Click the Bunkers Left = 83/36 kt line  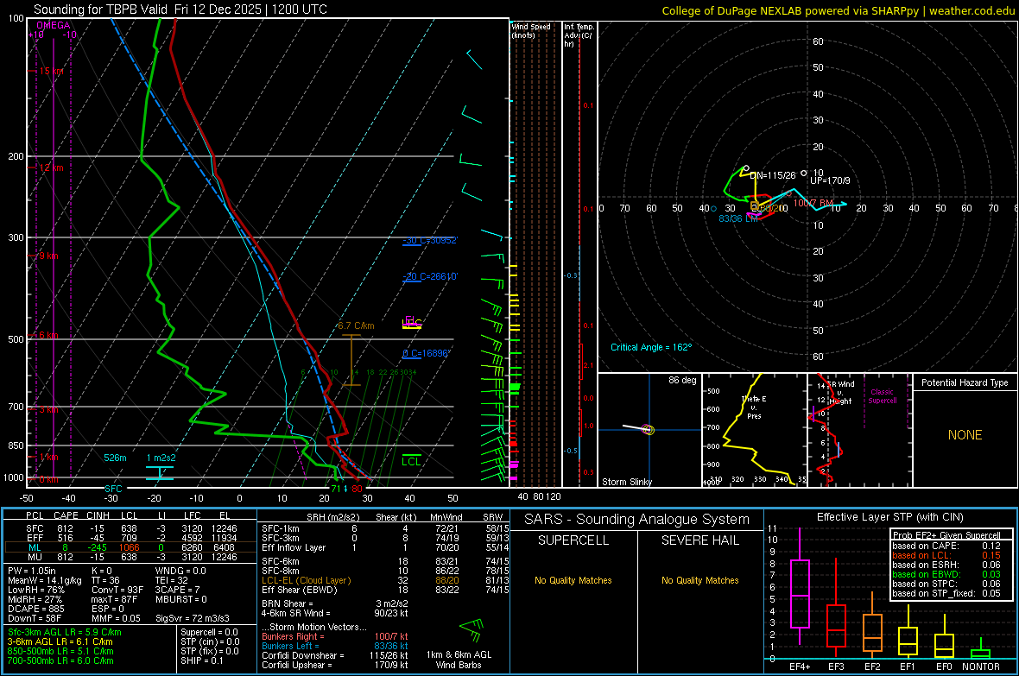point(335,646)
